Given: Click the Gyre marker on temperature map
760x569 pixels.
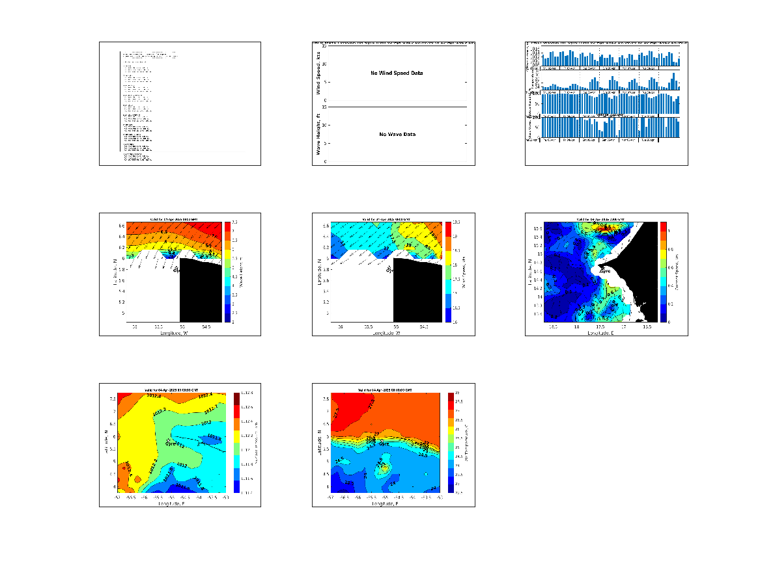Looking at the screenshot, I should pos(384,443).
